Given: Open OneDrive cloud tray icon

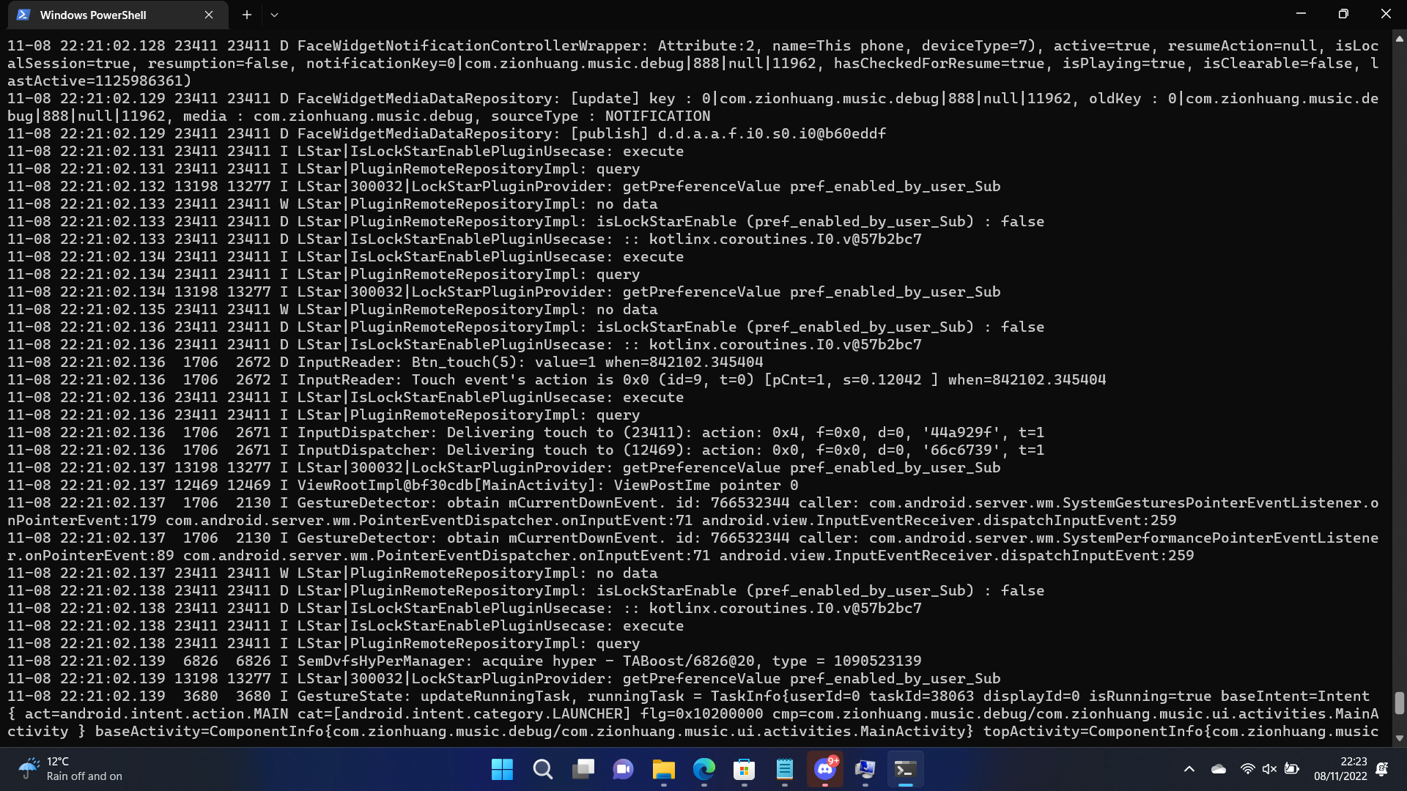Looking at the screenshot, I should coord(1219,769).
